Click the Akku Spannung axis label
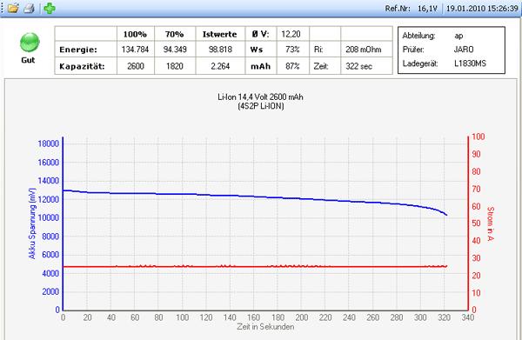The width and height of the screenshot is (522, 340). pyautogui.click(x=32, y=223)
